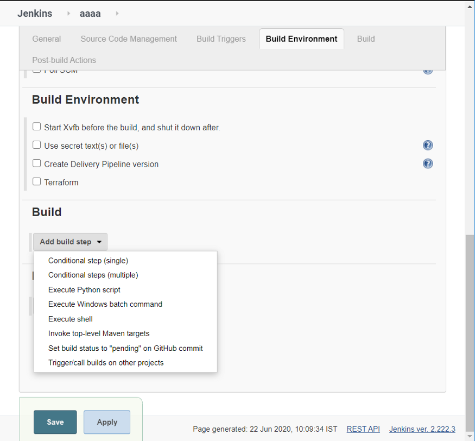Click breadcrumb arrow after Jenkins
The height and width of the screenshot is (441, 475).
tap(68, 14)
